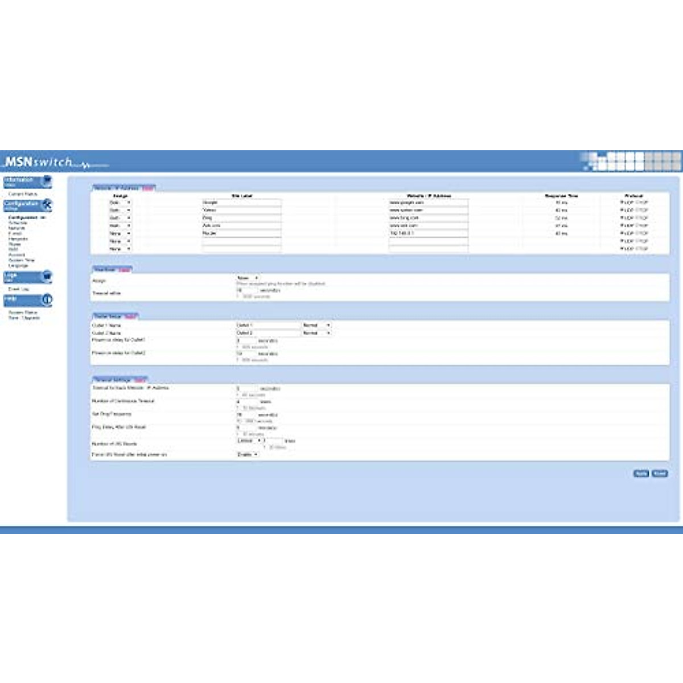Click the Configuration tools icon

point(47,205)
